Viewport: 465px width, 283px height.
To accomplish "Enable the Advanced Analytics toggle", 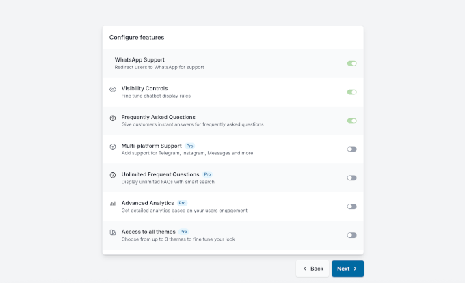I will (351, 206).
